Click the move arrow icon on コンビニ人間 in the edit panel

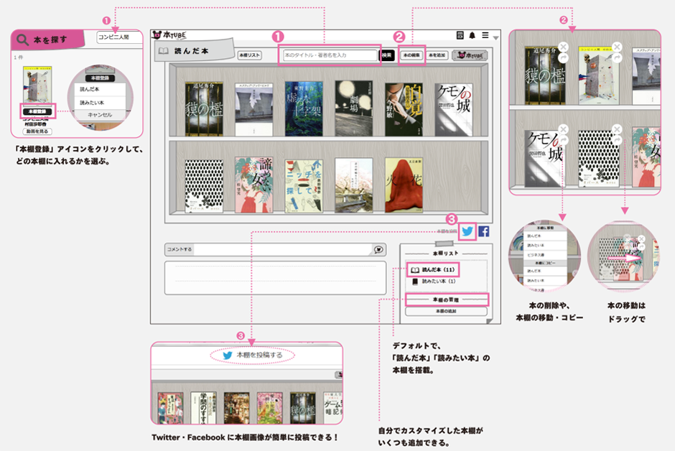[x=617, y=57]
